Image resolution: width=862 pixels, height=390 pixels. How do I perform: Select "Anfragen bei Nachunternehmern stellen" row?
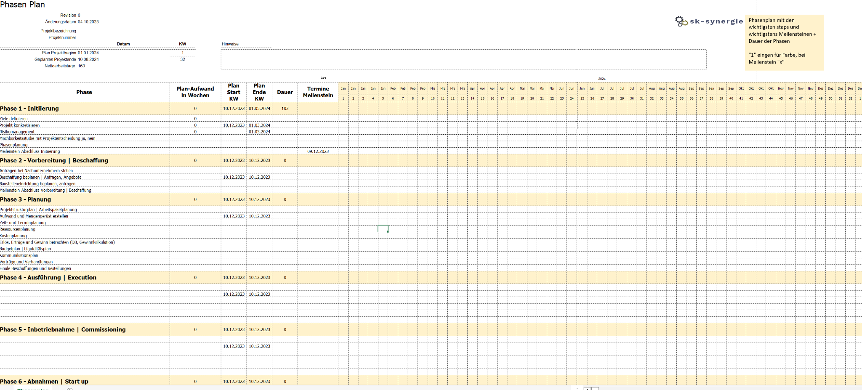point(37,171)
